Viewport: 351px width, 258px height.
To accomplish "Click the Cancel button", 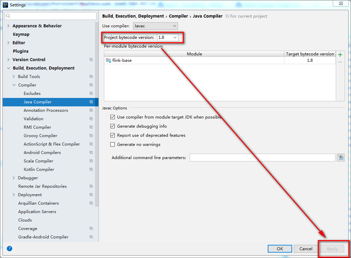I will click(x=306, y=249).
